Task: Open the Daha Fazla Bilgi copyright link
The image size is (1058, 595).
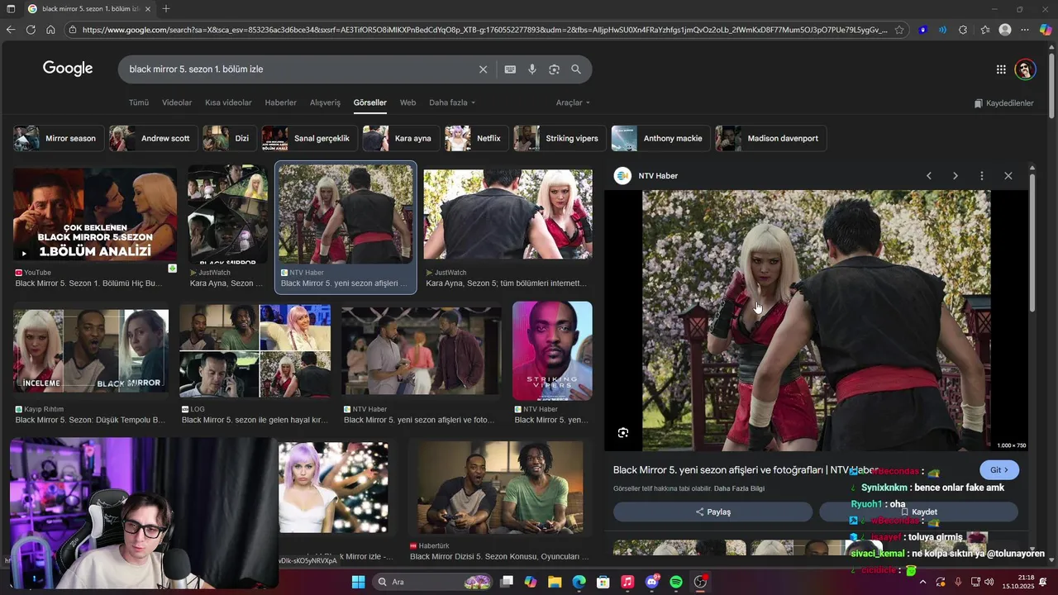Action: (x=739, y=488)
